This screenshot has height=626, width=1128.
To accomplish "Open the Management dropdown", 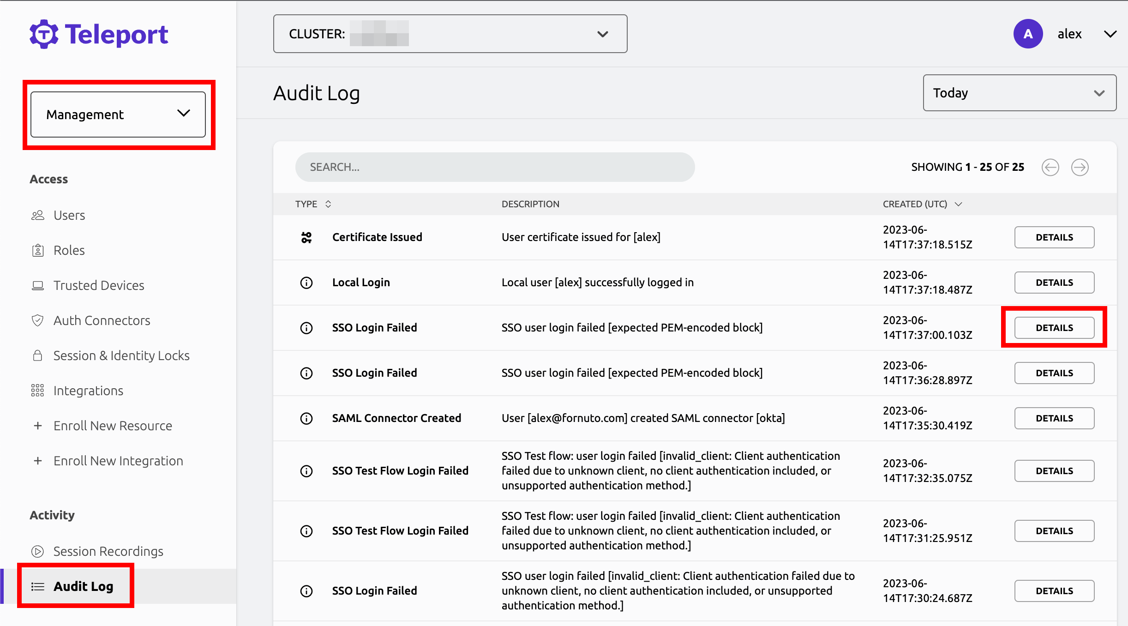I will 118,114.
